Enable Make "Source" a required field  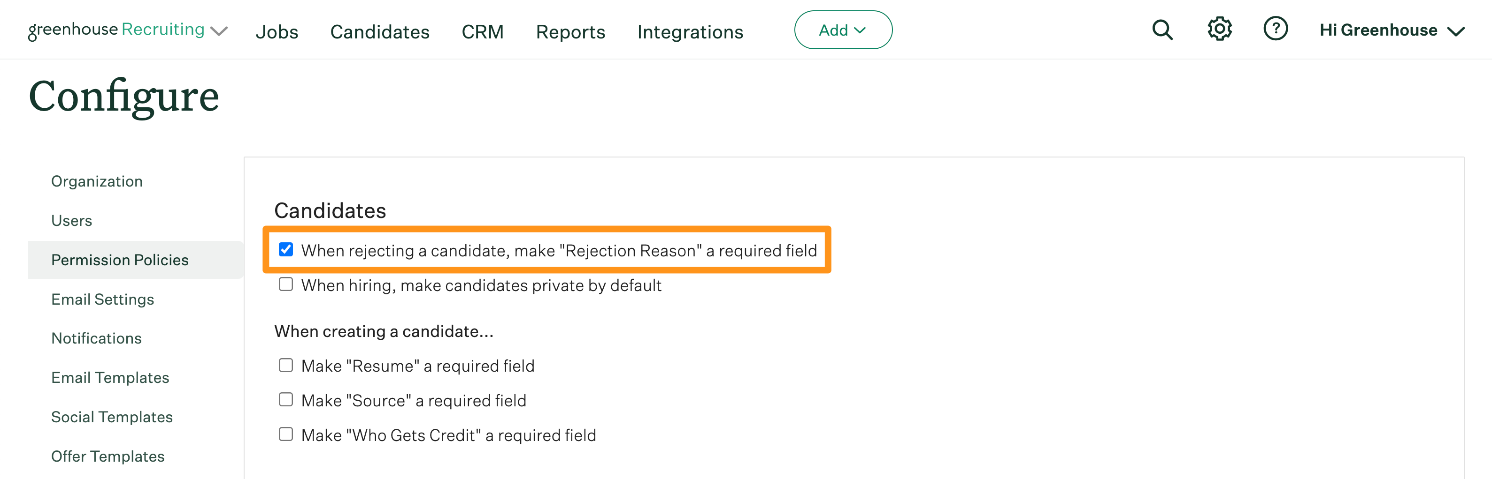285,399
